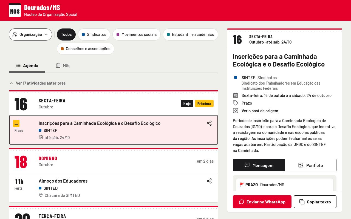The image size is (351, 219).
Task: Click the Instagram icon in details
Action: (x=236, y=111)
